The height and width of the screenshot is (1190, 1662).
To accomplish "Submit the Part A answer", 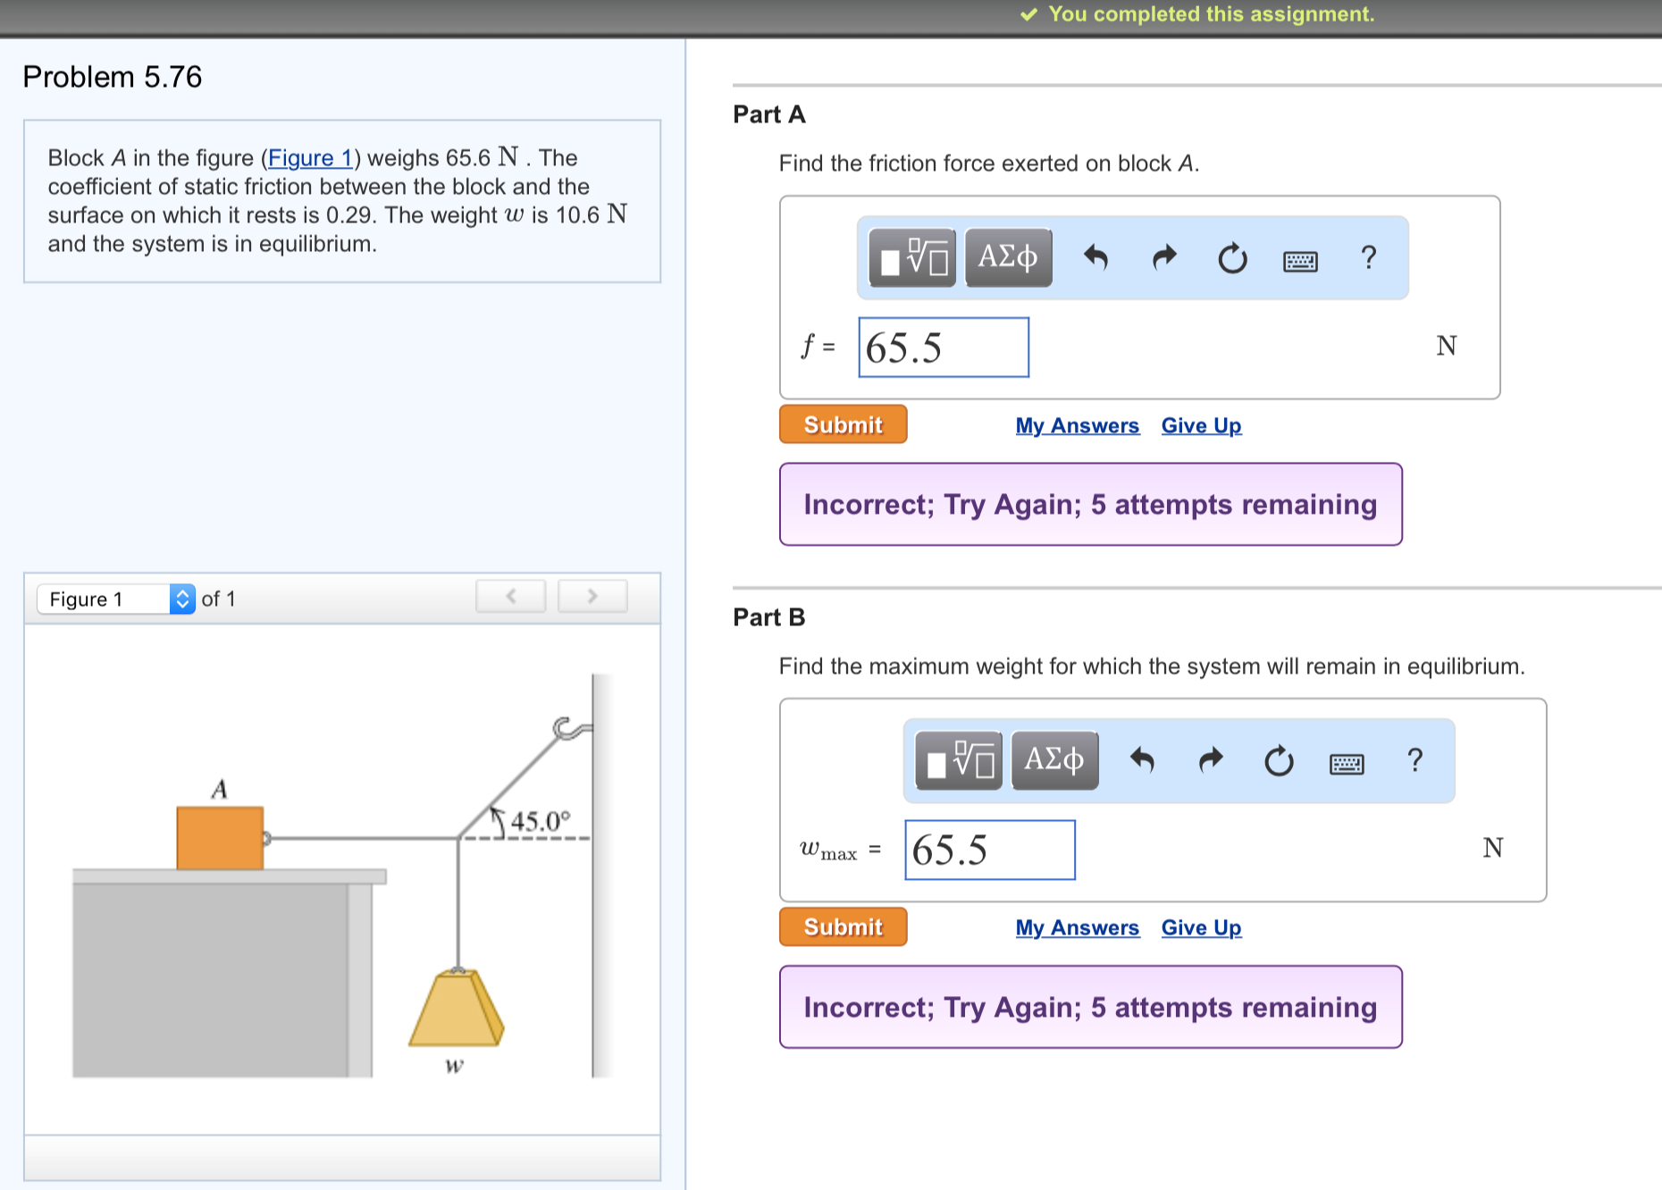I will coord(843,424).
